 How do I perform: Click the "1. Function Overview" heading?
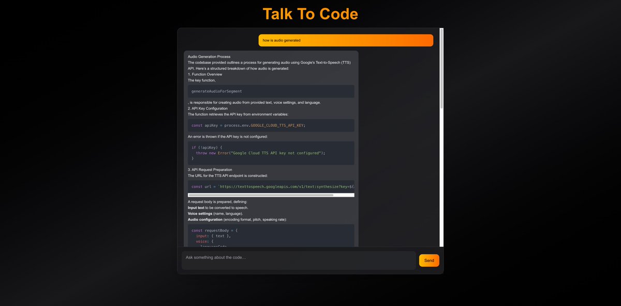(x=205, y=74)
